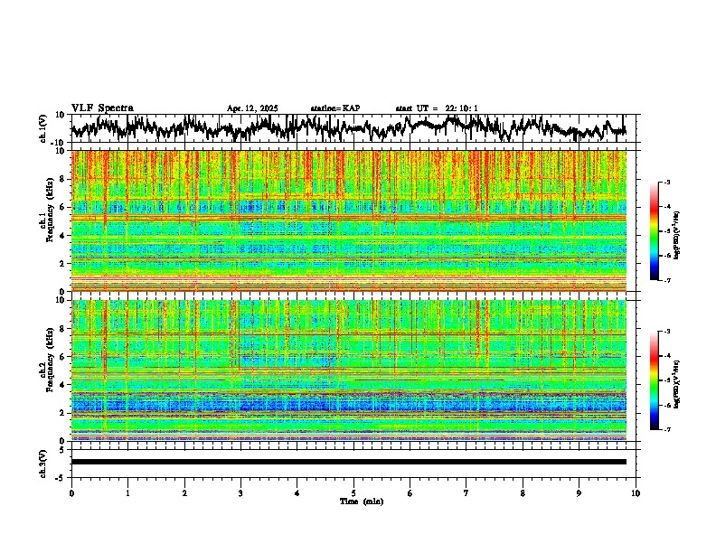This screenshot has height=553, width=716.
Task: Click the "-7" label on ch.2 colorbar
Action: [666, 429]
